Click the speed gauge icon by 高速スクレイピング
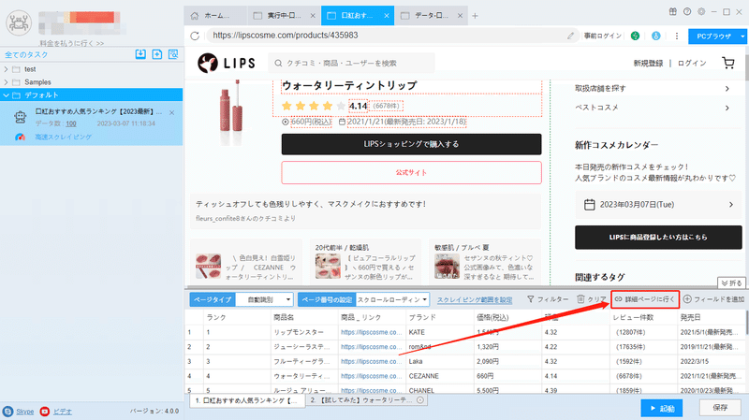Image resolution: width=749 pixels, height=420 pixels. [20, 137]
